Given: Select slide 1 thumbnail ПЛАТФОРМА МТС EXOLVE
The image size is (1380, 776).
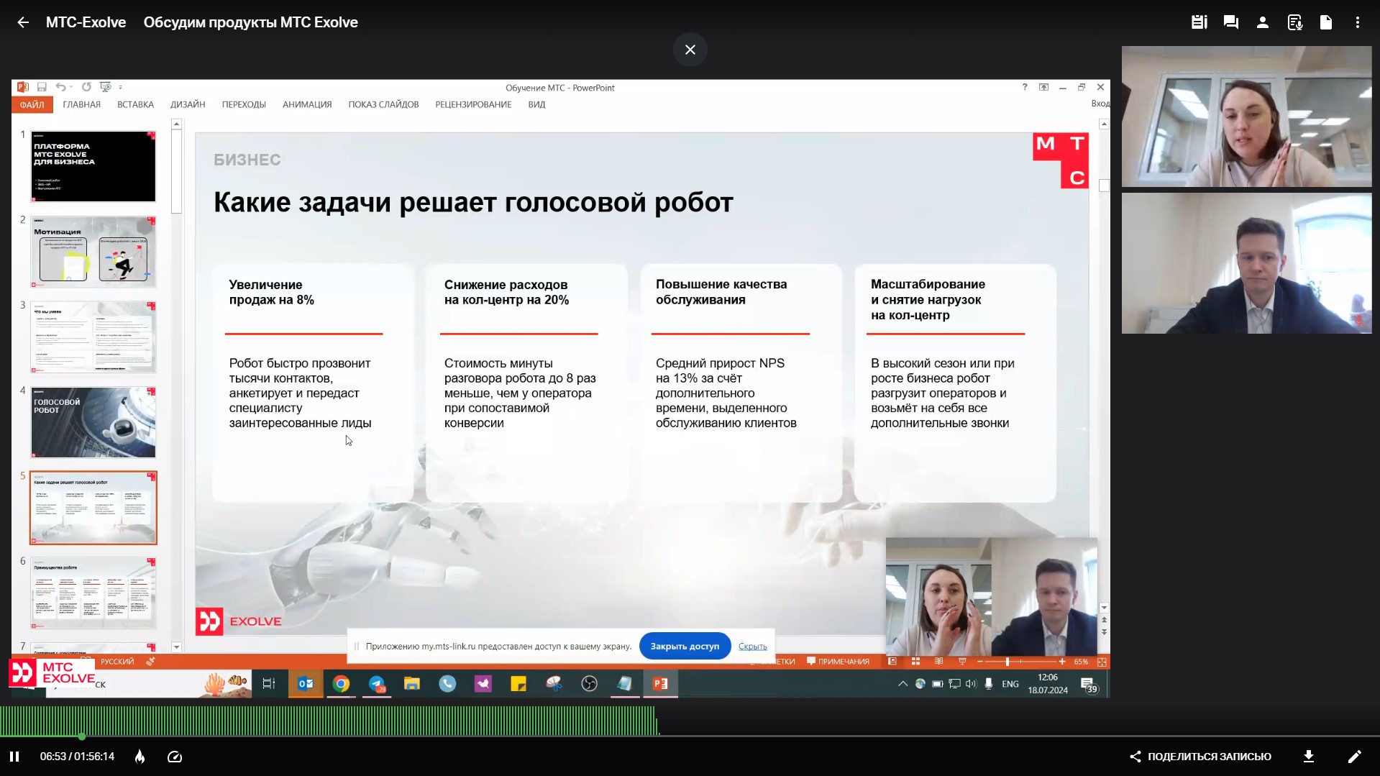Looking at the screenshot, I should [93, 166].
